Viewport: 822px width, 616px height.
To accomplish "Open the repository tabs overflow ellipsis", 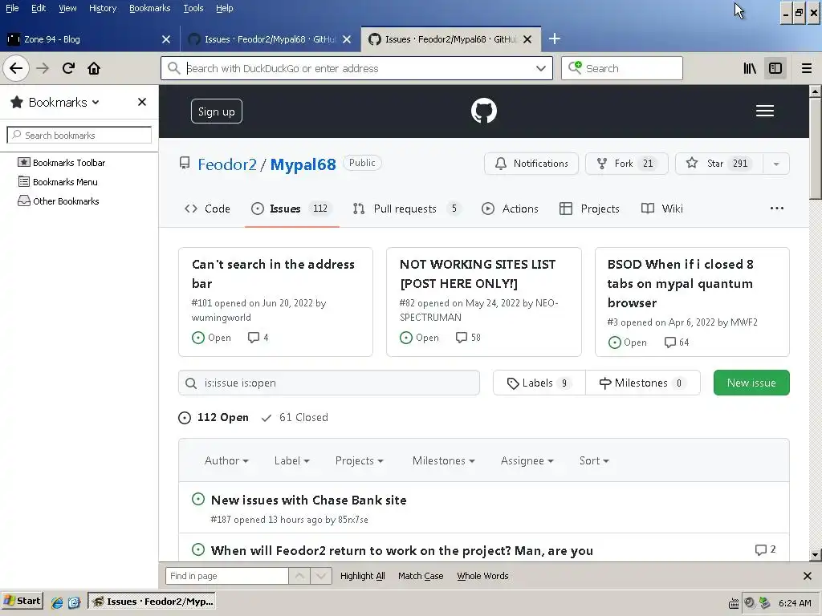I will [777, 209].
